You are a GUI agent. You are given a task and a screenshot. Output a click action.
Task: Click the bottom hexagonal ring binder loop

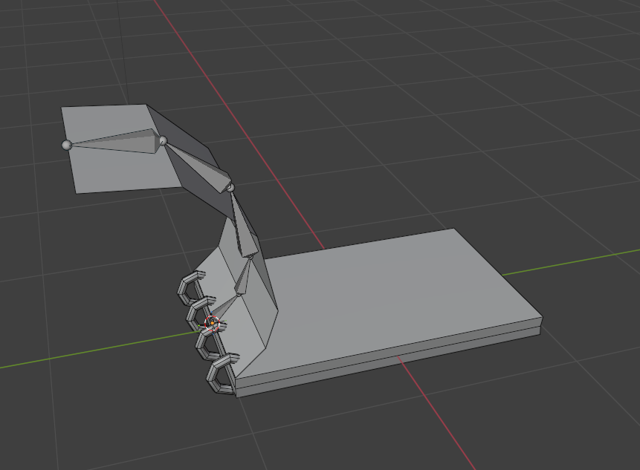222,373
